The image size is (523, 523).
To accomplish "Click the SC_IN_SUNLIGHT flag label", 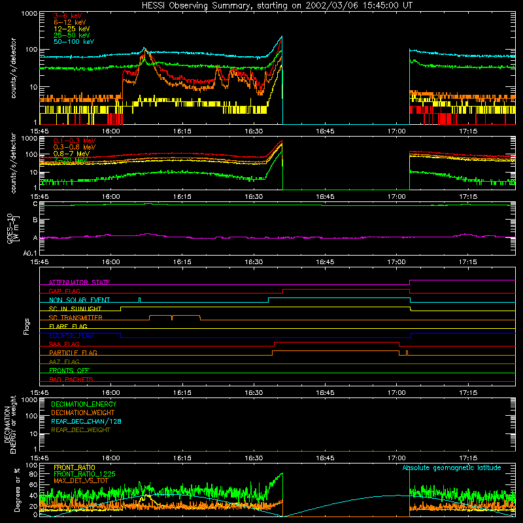I will [x=75, y=309].
